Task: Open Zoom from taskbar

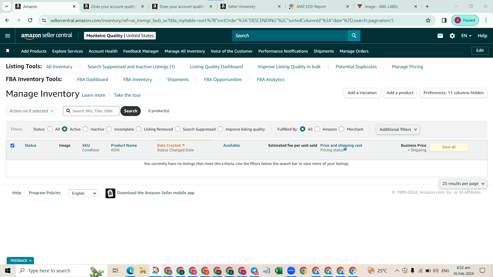Action: coord(291,271)
